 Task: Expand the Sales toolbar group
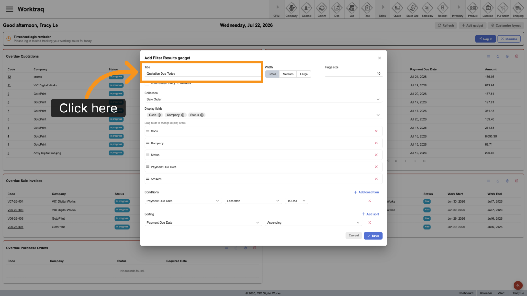pos(382,9)
